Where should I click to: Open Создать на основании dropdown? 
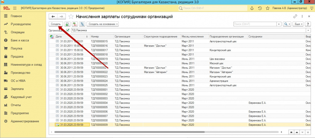click(103, 24)
